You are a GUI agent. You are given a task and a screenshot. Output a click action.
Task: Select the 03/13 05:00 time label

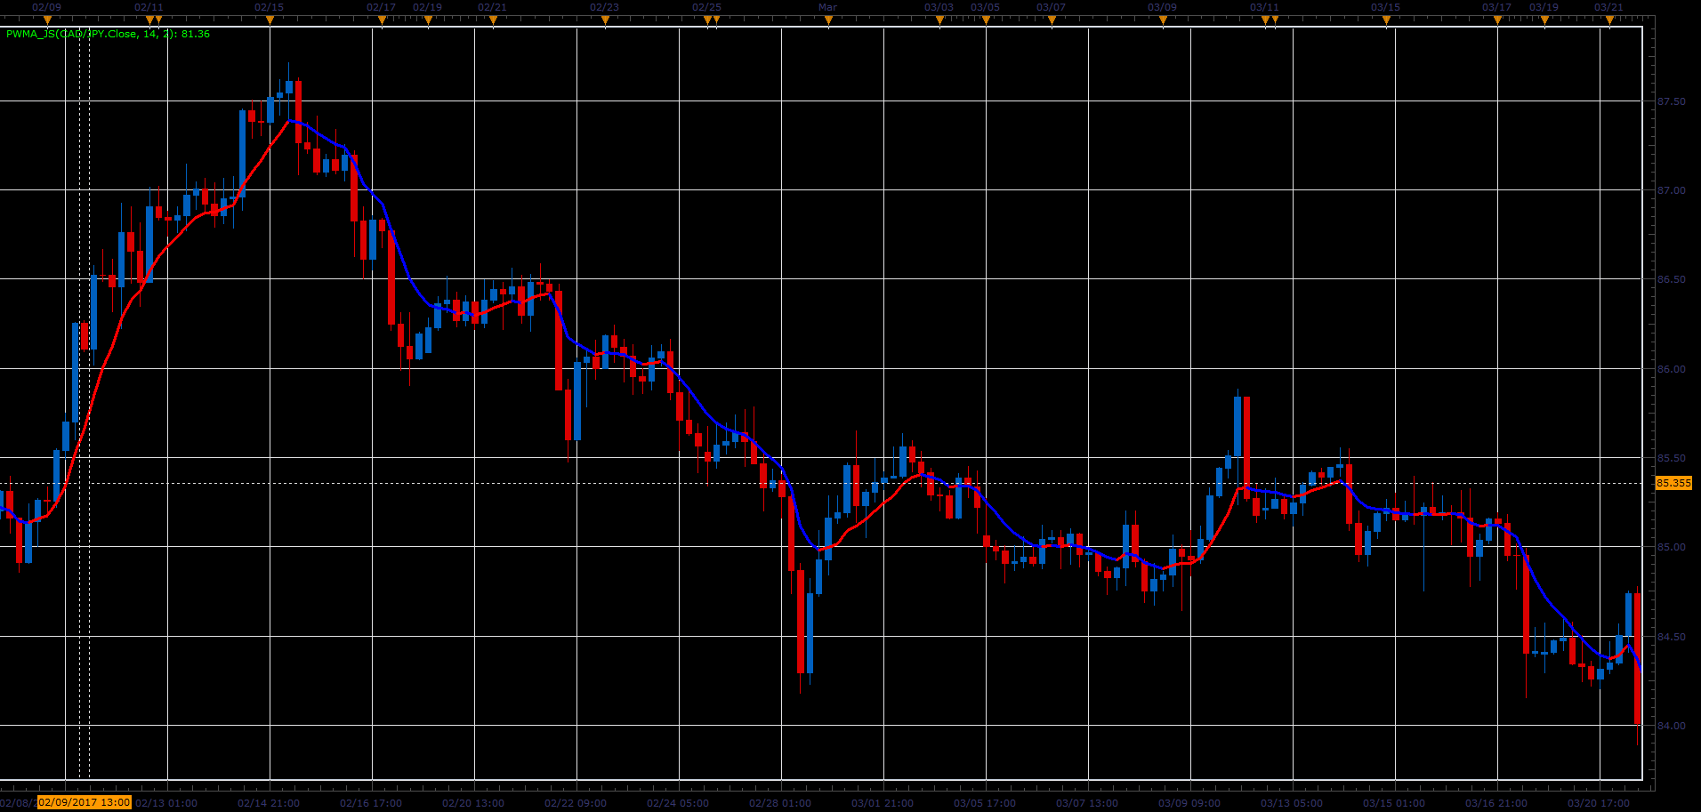click(x=1292, y=803)
